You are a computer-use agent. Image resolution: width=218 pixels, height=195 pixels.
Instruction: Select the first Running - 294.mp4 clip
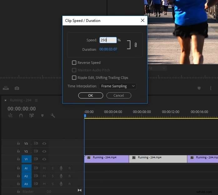[107, 159]
